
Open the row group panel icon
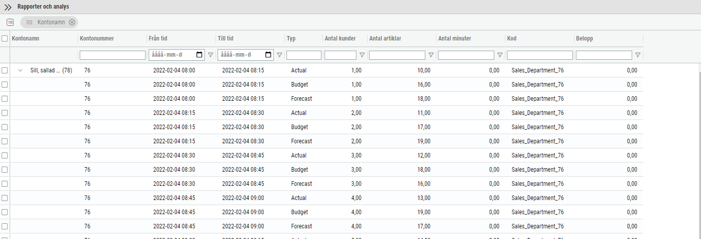(10, 22)
